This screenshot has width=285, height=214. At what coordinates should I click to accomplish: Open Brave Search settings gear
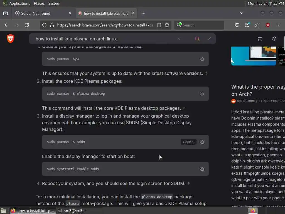[274, 39]
